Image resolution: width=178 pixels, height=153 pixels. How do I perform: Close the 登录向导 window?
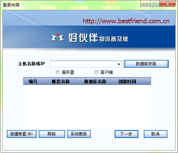tap(167, 4)
